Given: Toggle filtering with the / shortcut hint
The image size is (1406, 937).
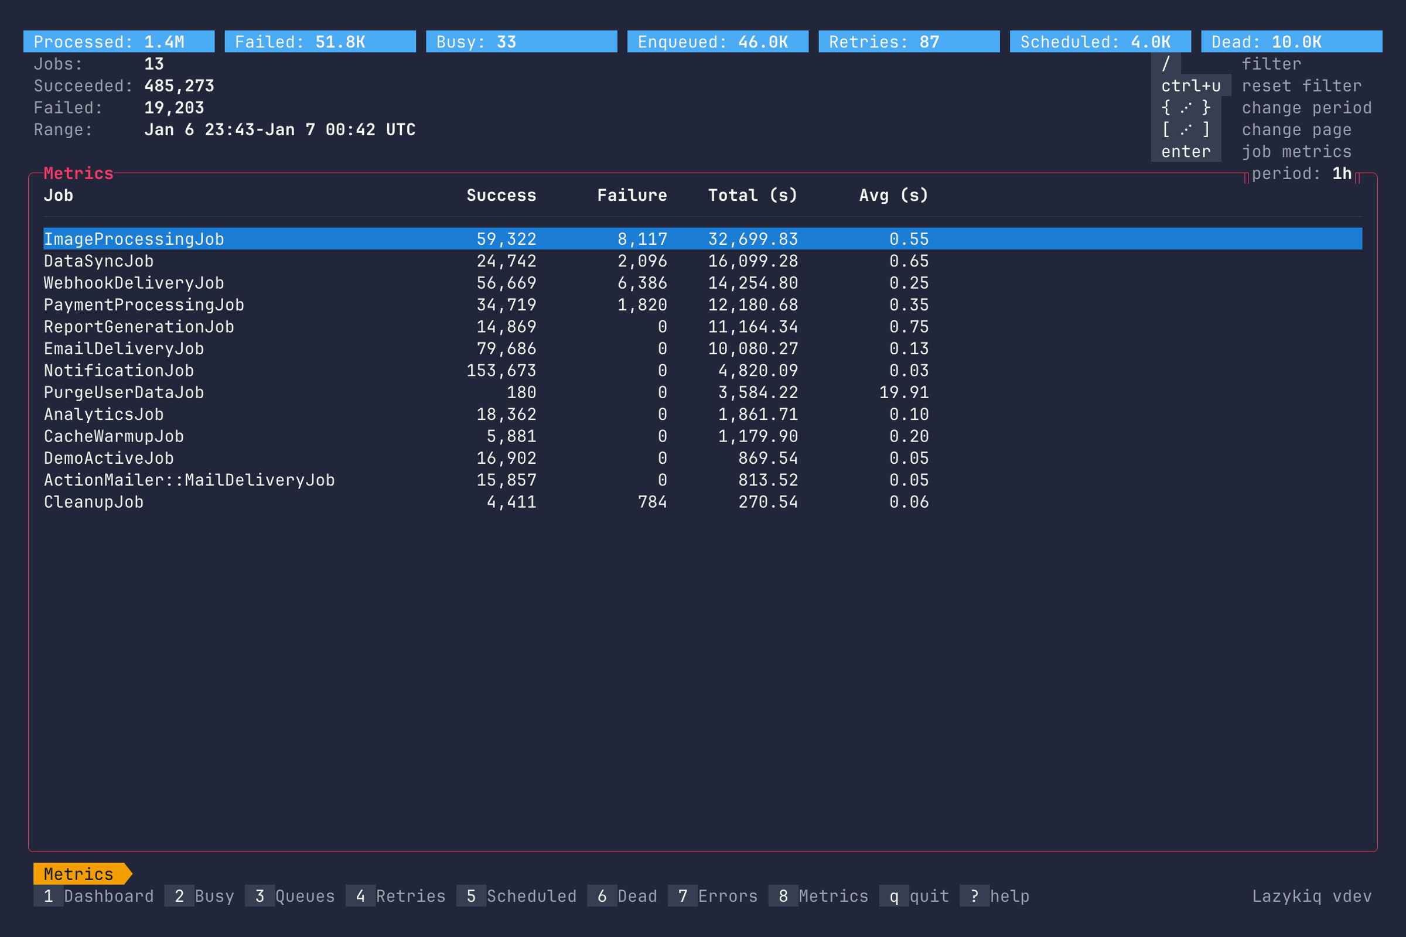Looking at the screenshot, I should tap(1165, 64).
